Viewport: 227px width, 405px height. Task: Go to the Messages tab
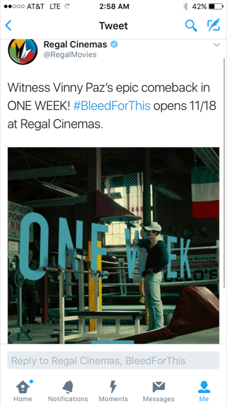(x=158, y=391)
